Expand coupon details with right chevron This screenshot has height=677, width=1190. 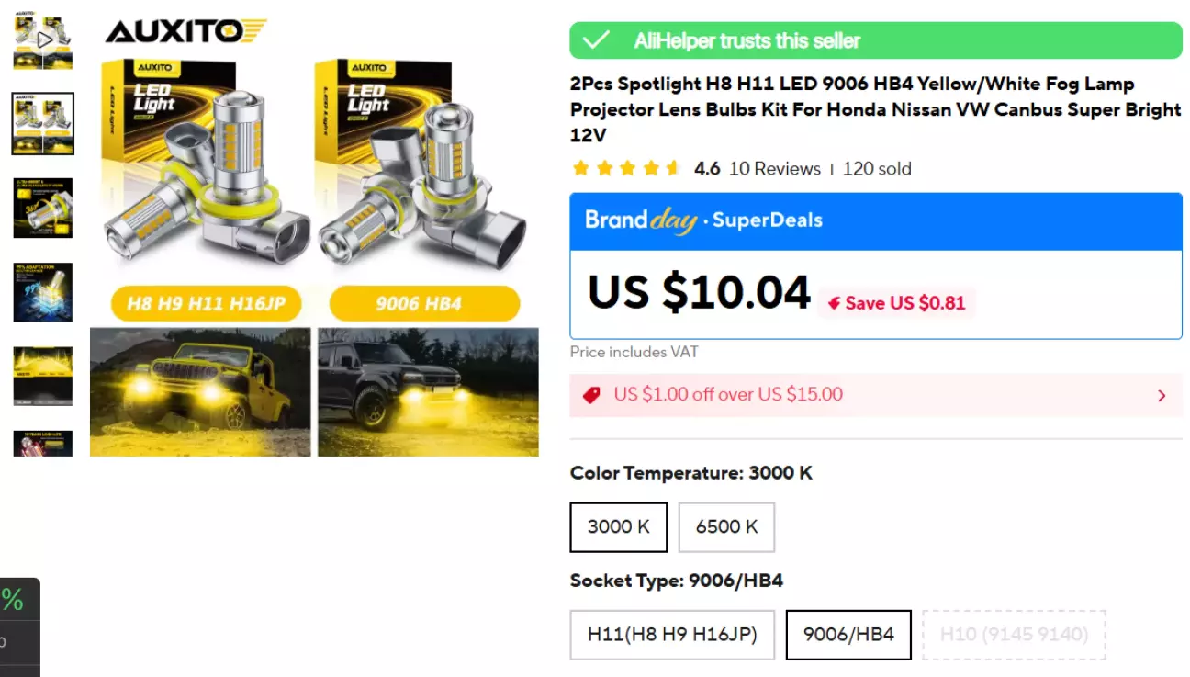pos(1162,396)
